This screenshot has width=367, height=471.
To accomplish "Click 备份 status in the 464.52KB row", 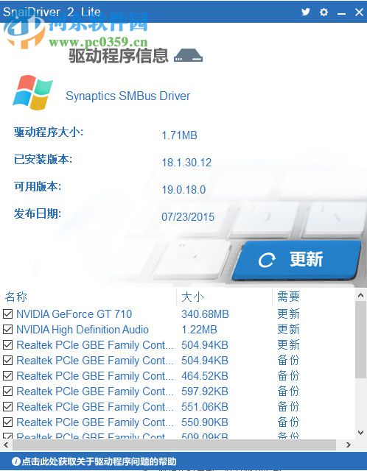I will (x=288, y=376).
